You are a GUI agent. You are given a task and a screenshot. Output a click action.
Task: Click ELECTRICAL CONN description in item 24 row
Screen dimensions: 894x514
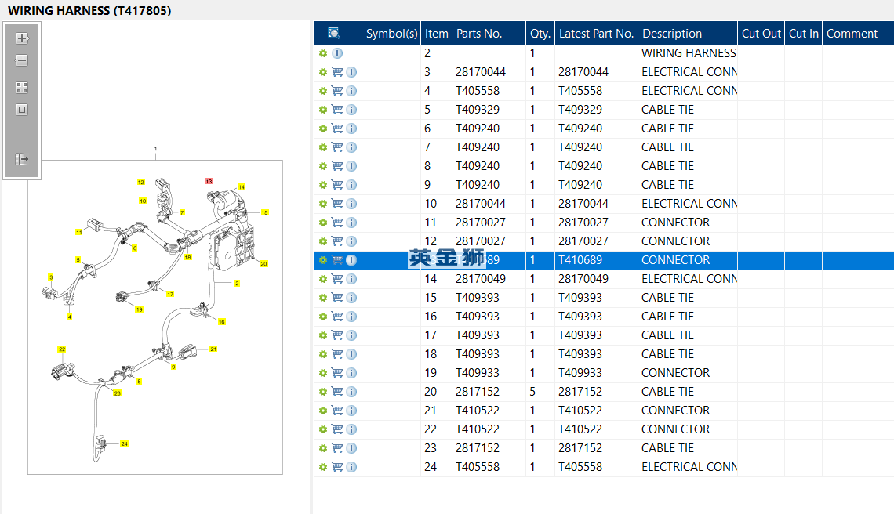point(689,467)
